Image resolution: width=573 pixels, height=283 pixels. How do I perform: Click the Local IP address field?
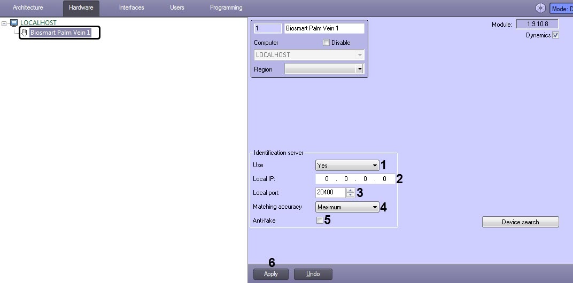tap(355, 179)
